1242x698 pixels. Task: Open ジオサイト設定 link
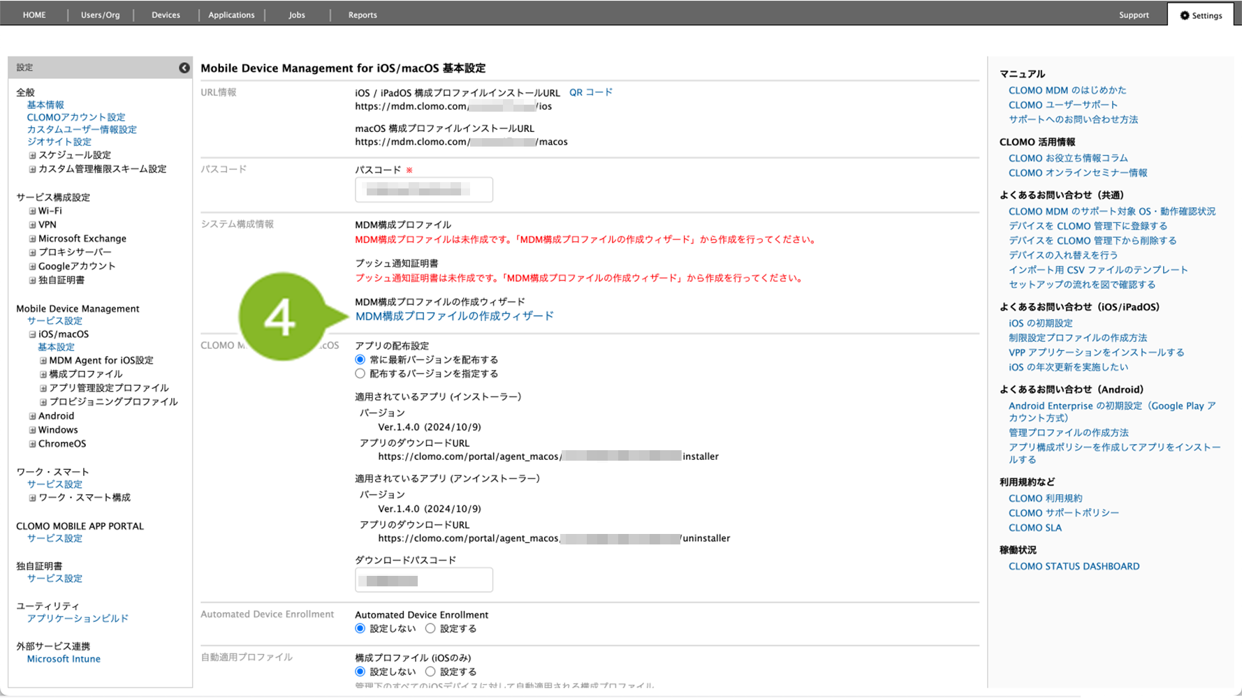59,142
